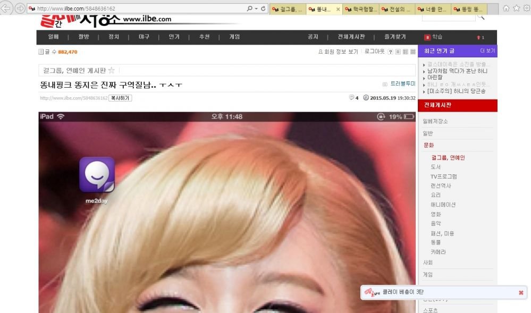Switch to the 핵극혐짤 browser tab
The height and width of the screenshot is (313, 531).
(x=361, y=9)
